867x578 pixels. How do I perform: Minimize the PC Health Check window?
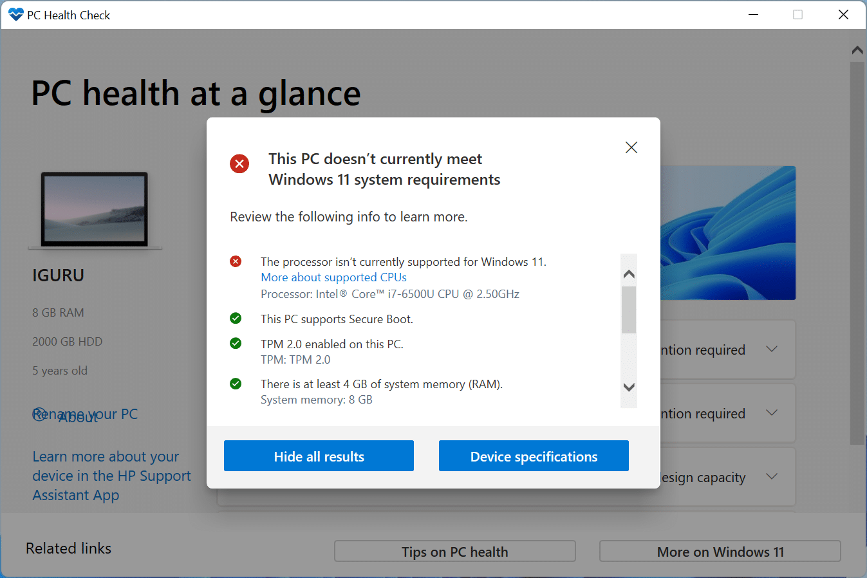click(x=754, y=15)
